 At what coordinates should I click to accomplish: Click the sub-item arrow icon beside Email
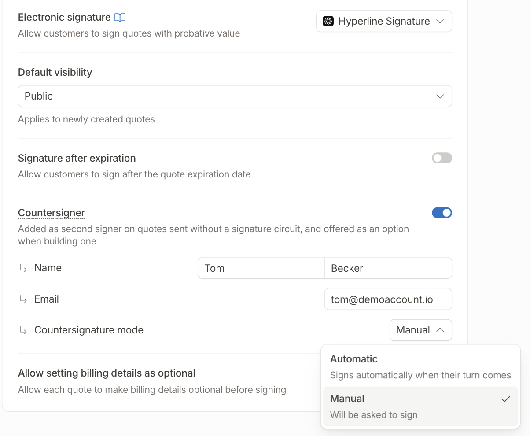pyautogui.click(x=23, y=299)
